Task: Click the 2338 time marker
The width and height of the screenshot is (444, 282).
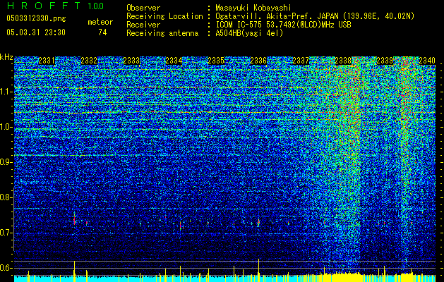Action: pos(343,61)
